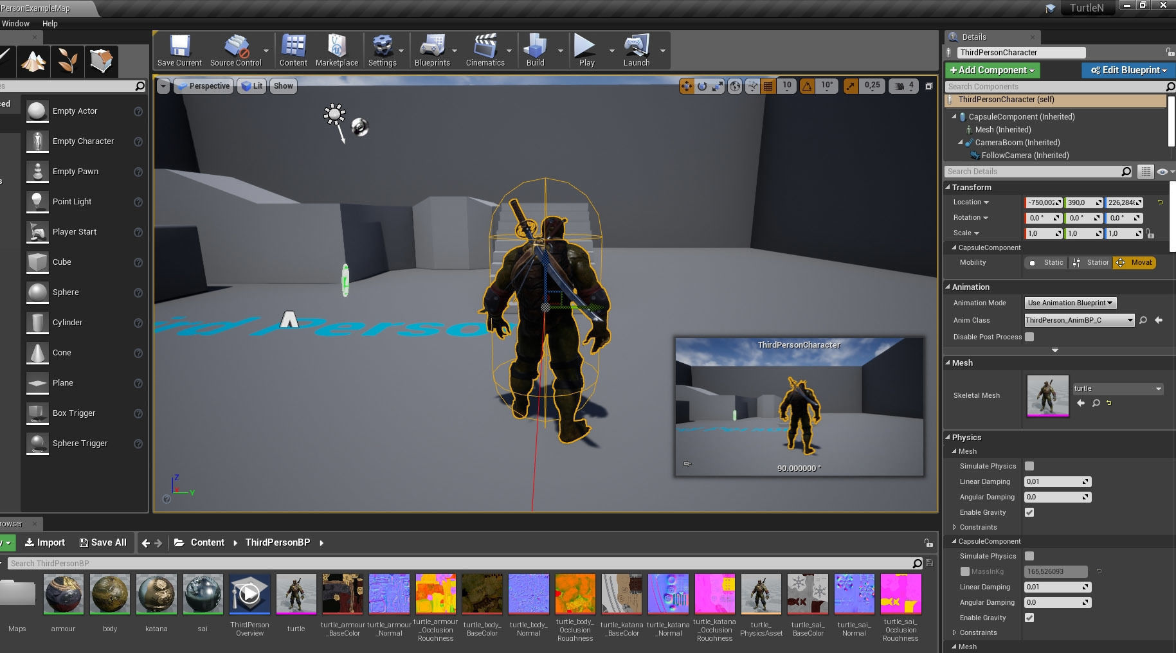Check the MassInKg override checkbox
1176x653 pixels.
pos(964,571)
